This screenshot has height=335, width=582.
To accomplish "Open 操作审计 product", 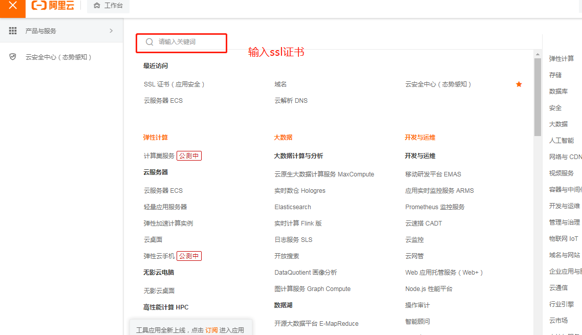I will [418, 305].
